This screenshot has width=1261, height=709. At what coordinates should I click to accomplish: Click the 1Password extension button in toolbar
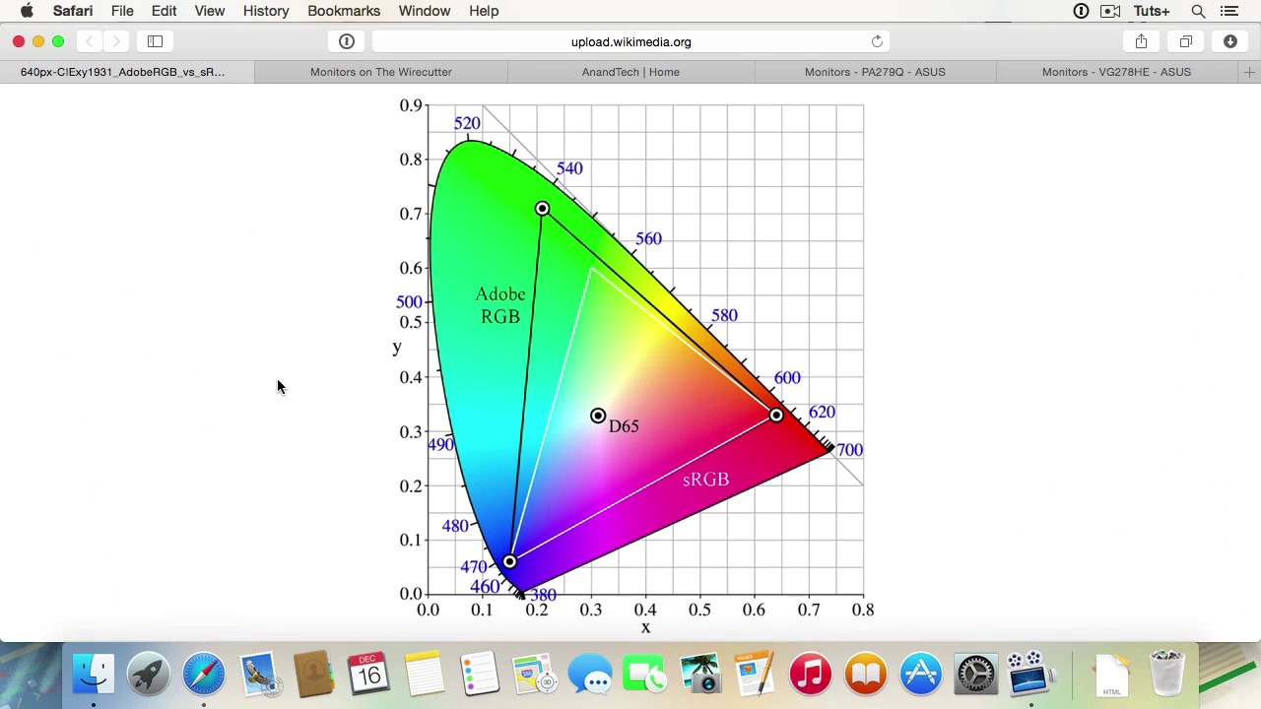(347, 41)
